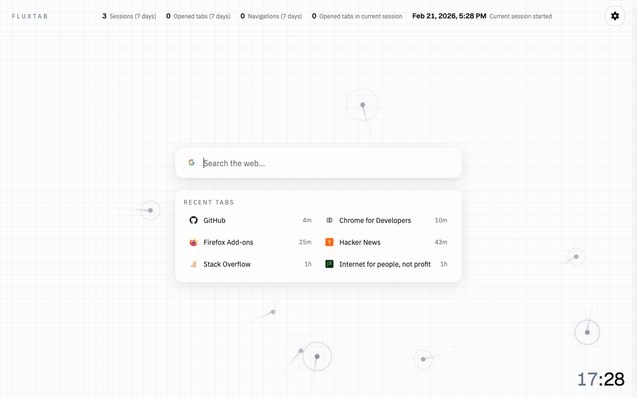
Task: Open the GitHub recent tab
Action: 214,220
